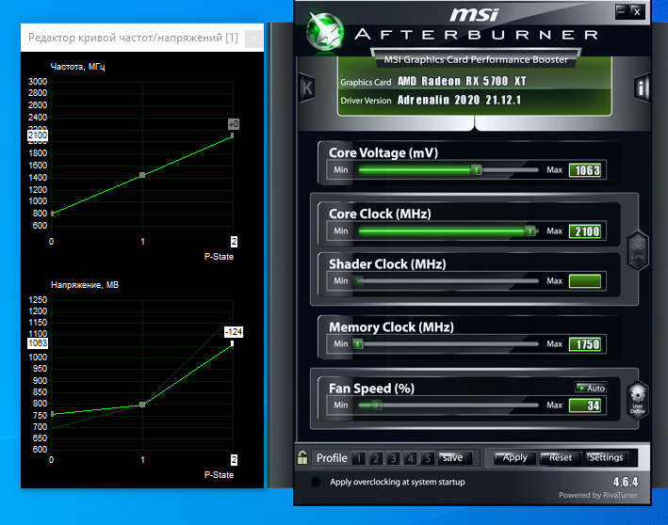Select profile slot 2
Viewport: 668px width, 525px height.
click(x=376, y=458)
